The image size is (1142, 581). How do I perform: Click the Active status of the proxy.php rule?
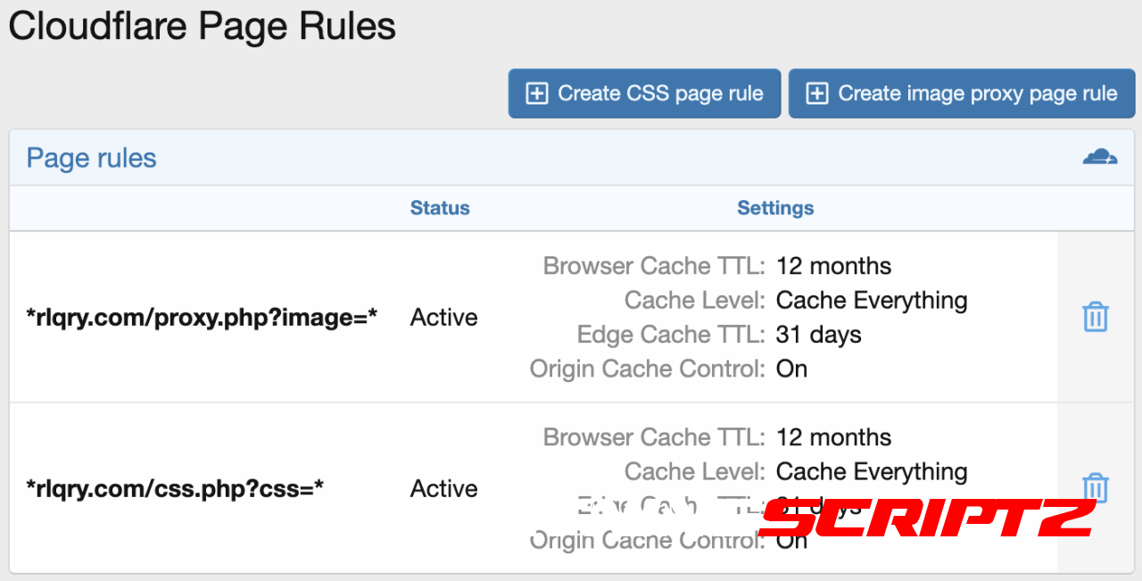pyautogui.click(x=444, y=318)
